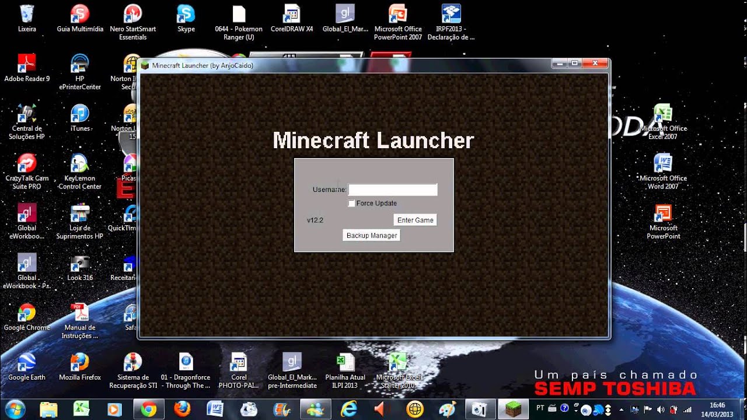The width and height of the screenshot is (747, 420).
Task: Open Loja de Suprimentos HP shortcut
Action: (80, 221)
